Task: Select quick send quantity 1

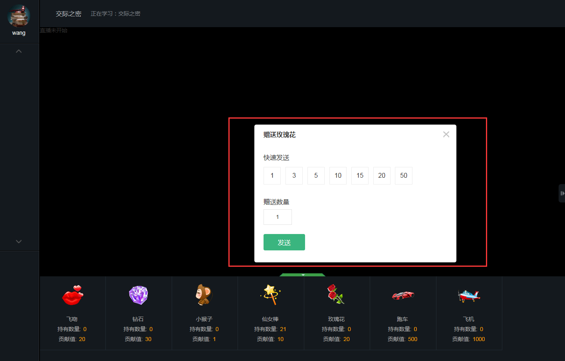Action: [272, 176]
